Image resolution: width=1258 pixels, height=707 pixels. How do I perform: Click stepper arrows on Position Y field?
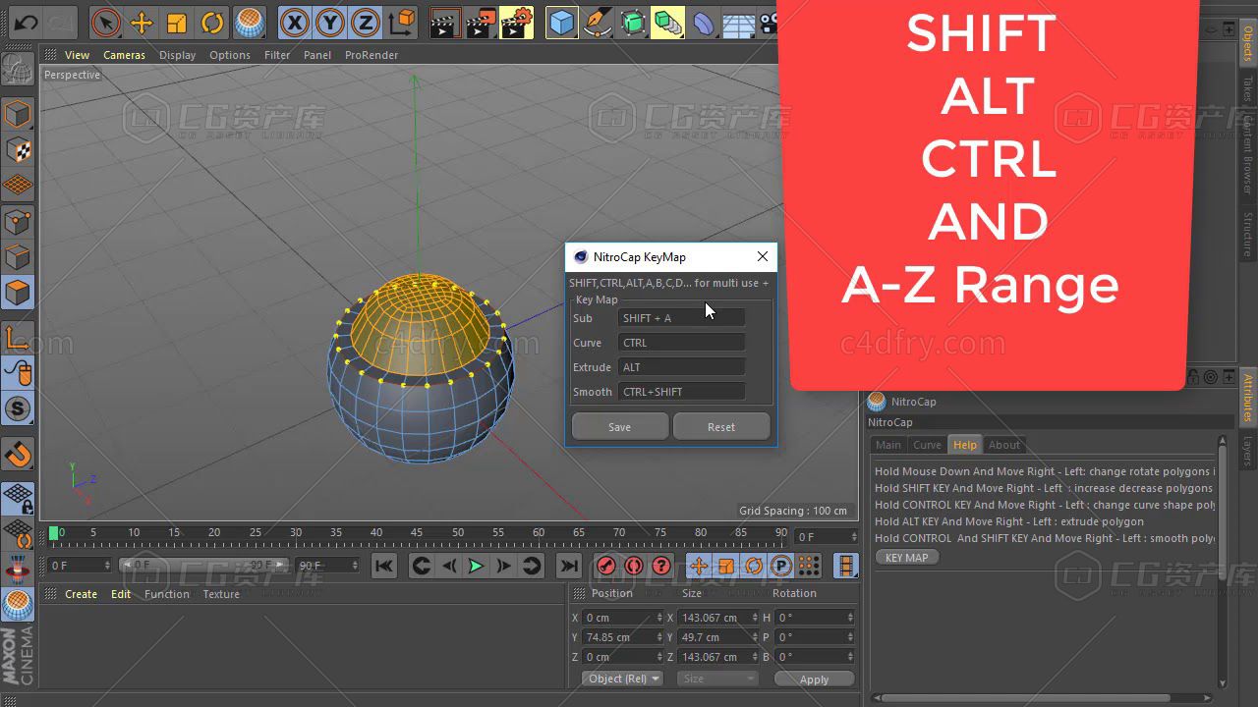(x=659, y=637)
